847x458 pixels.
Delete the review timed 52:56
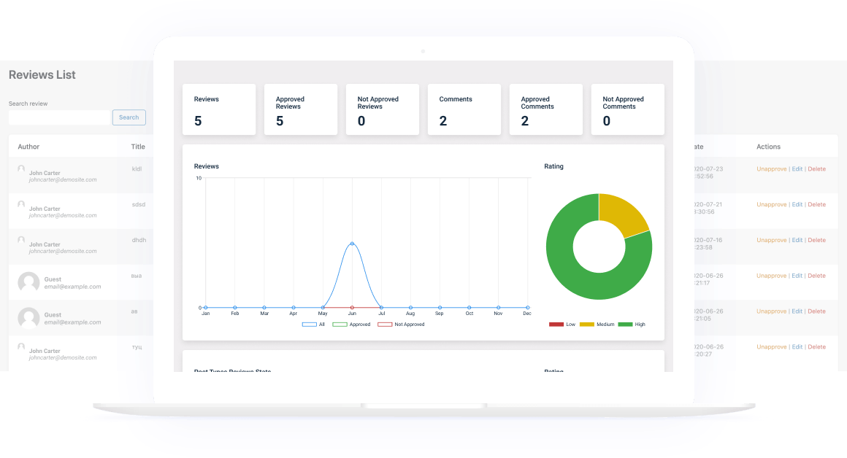[x=817, y=169]
